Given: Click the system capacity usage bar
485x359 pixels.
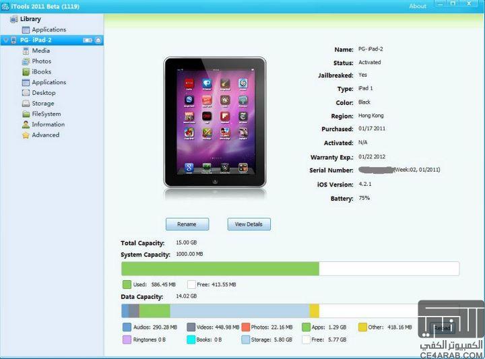Looking at the screenshot, I should 290,269.
